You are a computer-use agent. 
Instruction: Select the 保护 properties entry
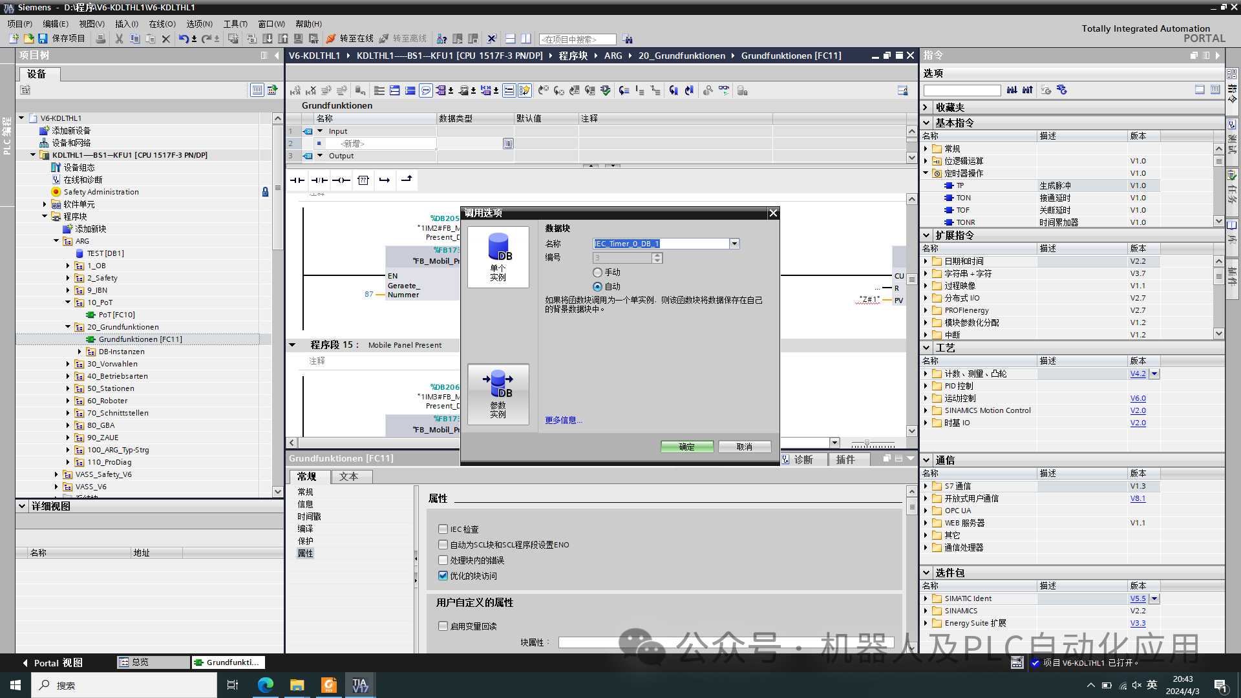[305, 541]
